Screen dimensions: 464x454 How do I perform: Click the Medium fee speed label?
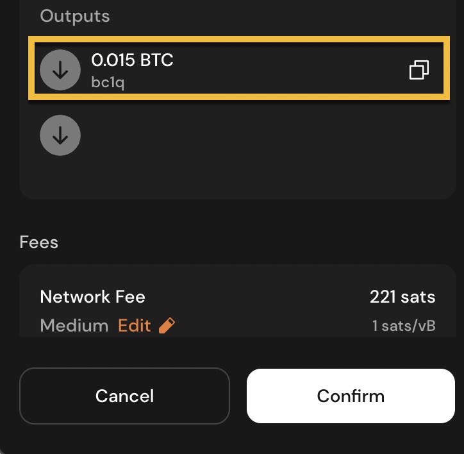tap(74, 326)
